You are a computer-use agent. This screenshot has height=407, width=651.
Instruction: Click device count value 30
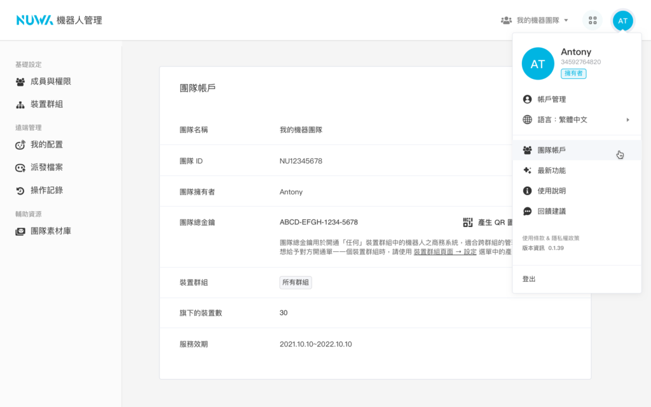(284, 313)
